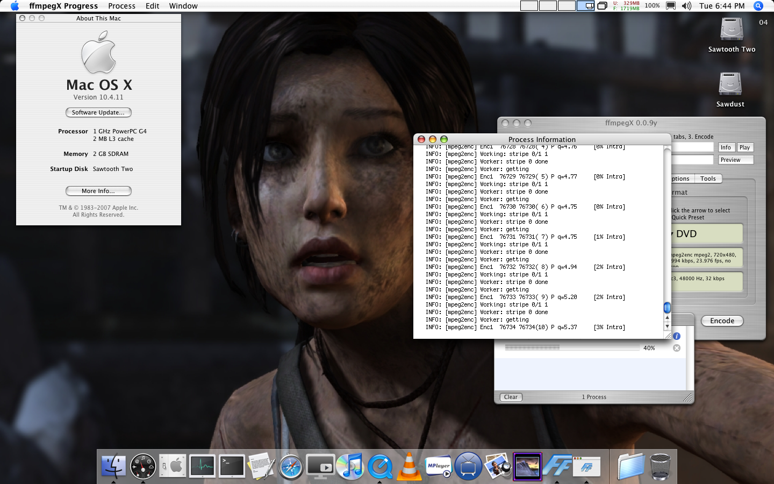Image resolution: width=774 pixels, height=484 pixels.
Task: Open the Process menu
Action: pyautogui.click(x=121, y=6)
